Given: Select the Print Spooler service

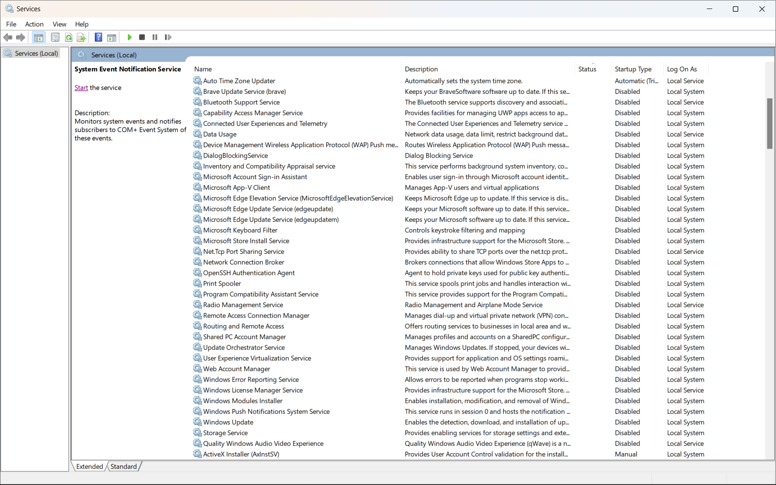Looking at the screenshot, I should (x=222, y=284).
